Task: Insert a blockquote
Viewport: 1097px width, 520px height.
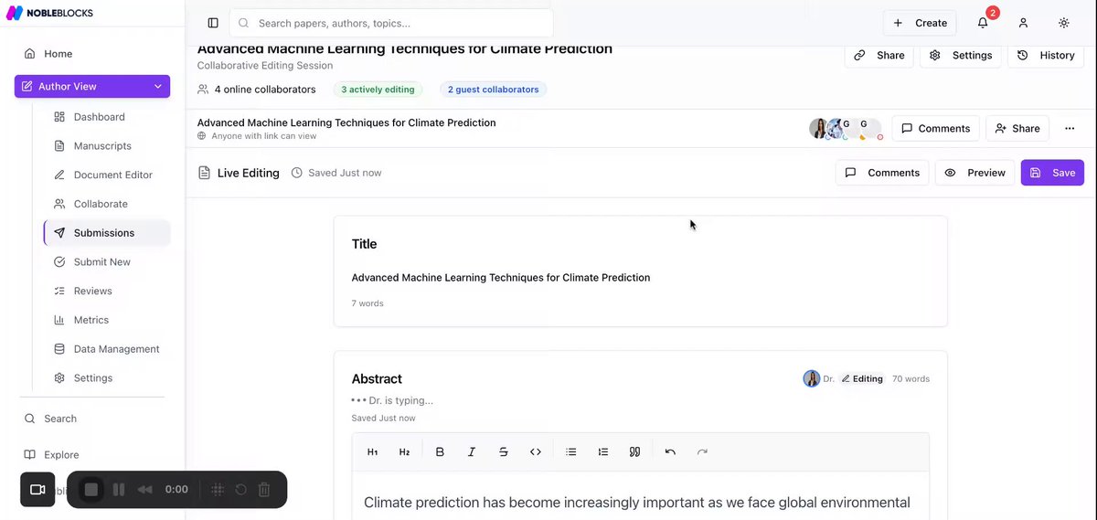Action: pyautogui.click(x=634, y=452)
